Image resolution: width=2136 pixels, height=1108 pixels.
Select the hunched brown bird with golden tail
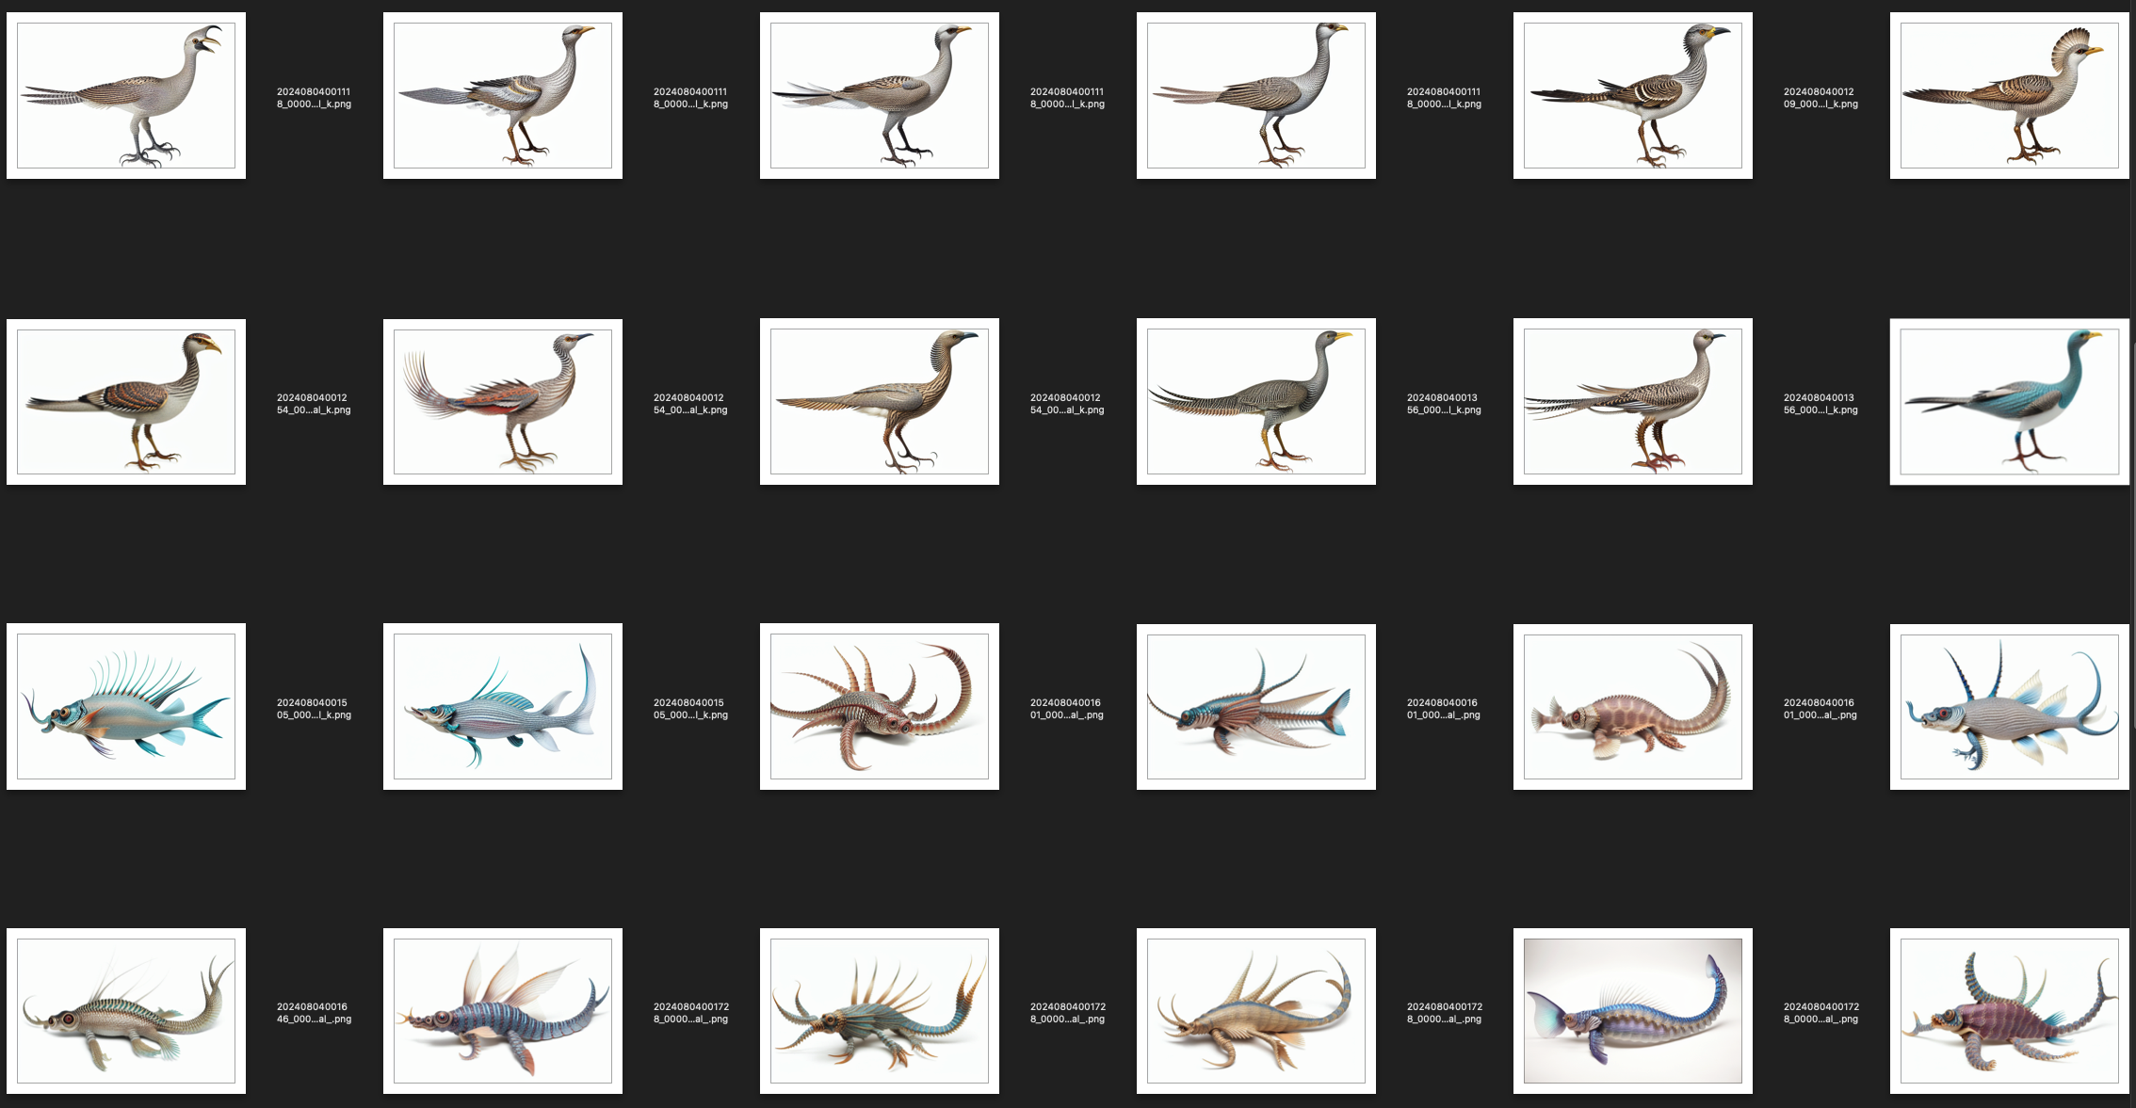[x=880, y=402]
